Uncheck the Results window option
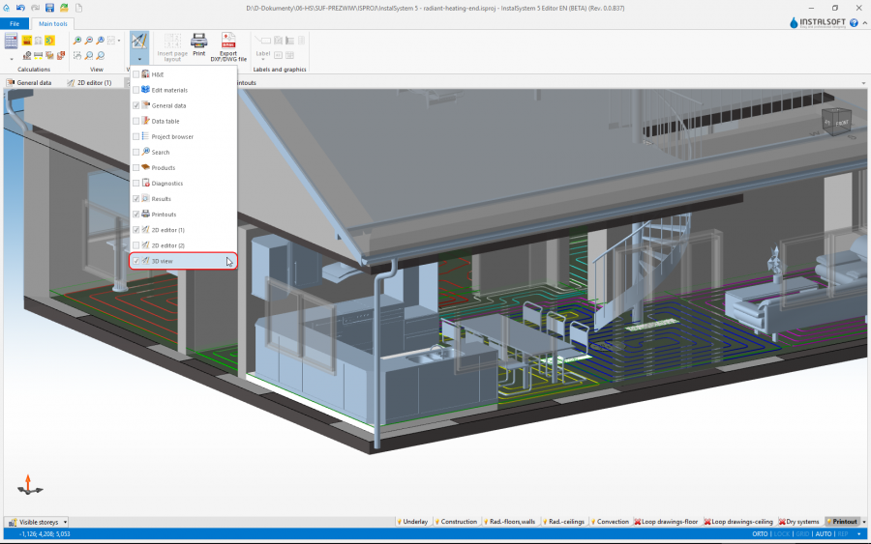The image size is (871, 544). 136,198
